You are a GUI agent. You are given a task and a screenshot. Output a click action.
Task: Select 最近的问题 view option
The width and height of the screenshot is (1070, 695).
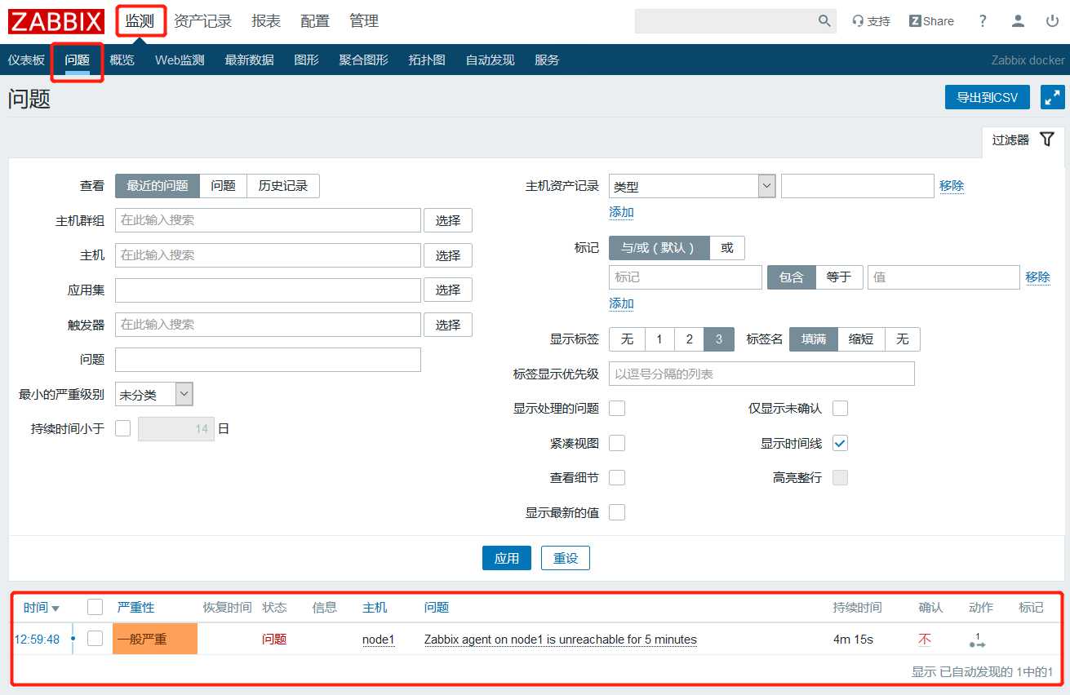tap(158, 186)
